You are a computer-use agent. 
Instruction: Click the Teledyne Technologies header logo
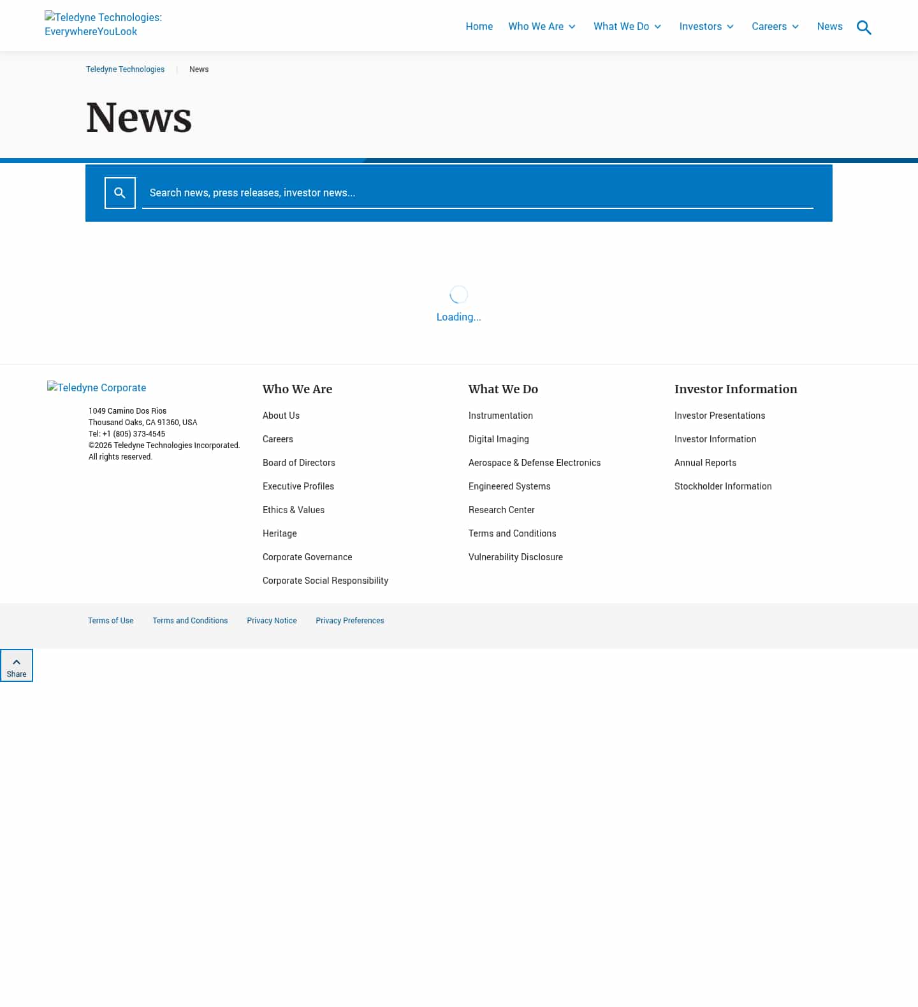103,24
